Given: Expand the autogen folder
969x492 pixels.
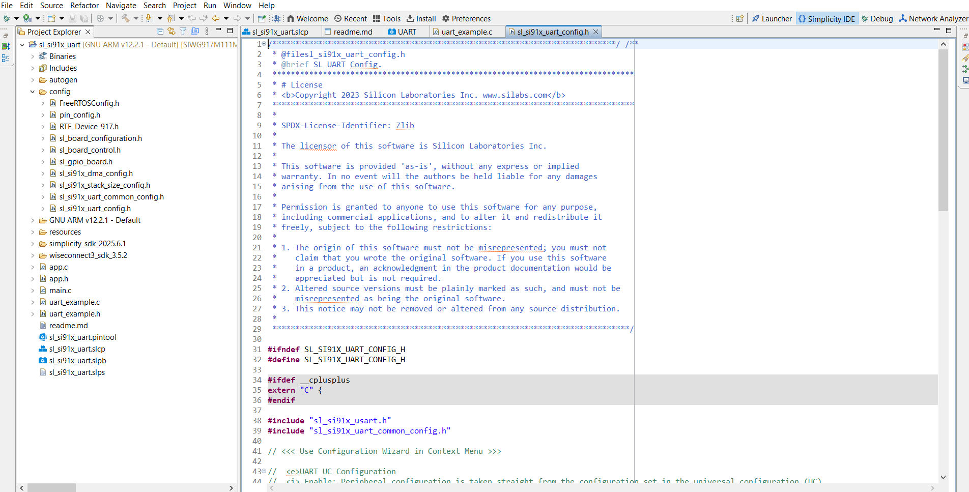Looking at the screenshot, I should 33,80.
